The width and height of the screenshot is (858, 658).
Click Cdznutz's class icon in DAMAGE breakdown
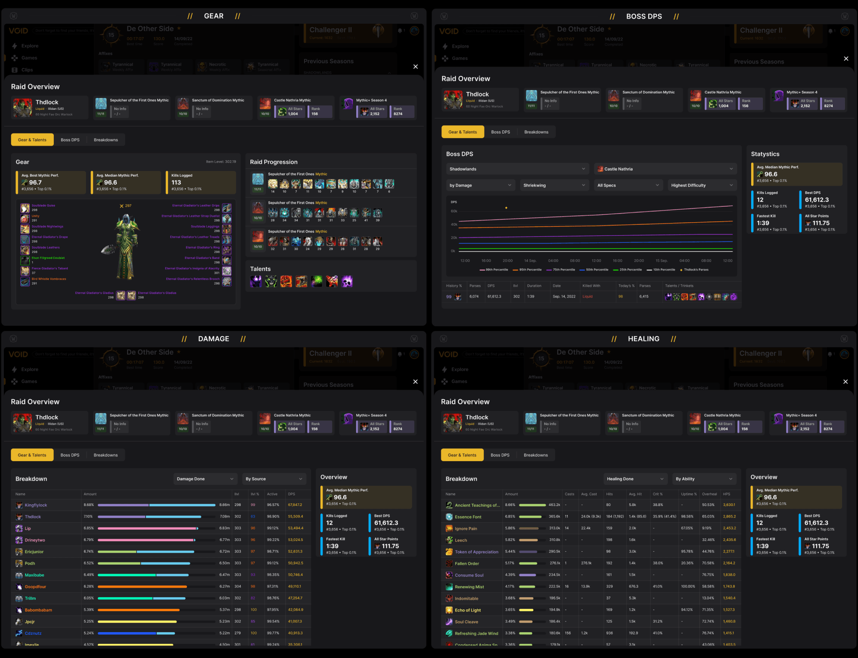pyautogui.click(x=19, y=633)
